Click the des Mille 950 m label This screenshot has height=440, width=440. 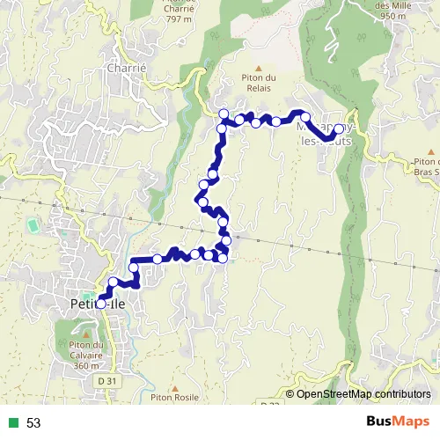(393, 11)
